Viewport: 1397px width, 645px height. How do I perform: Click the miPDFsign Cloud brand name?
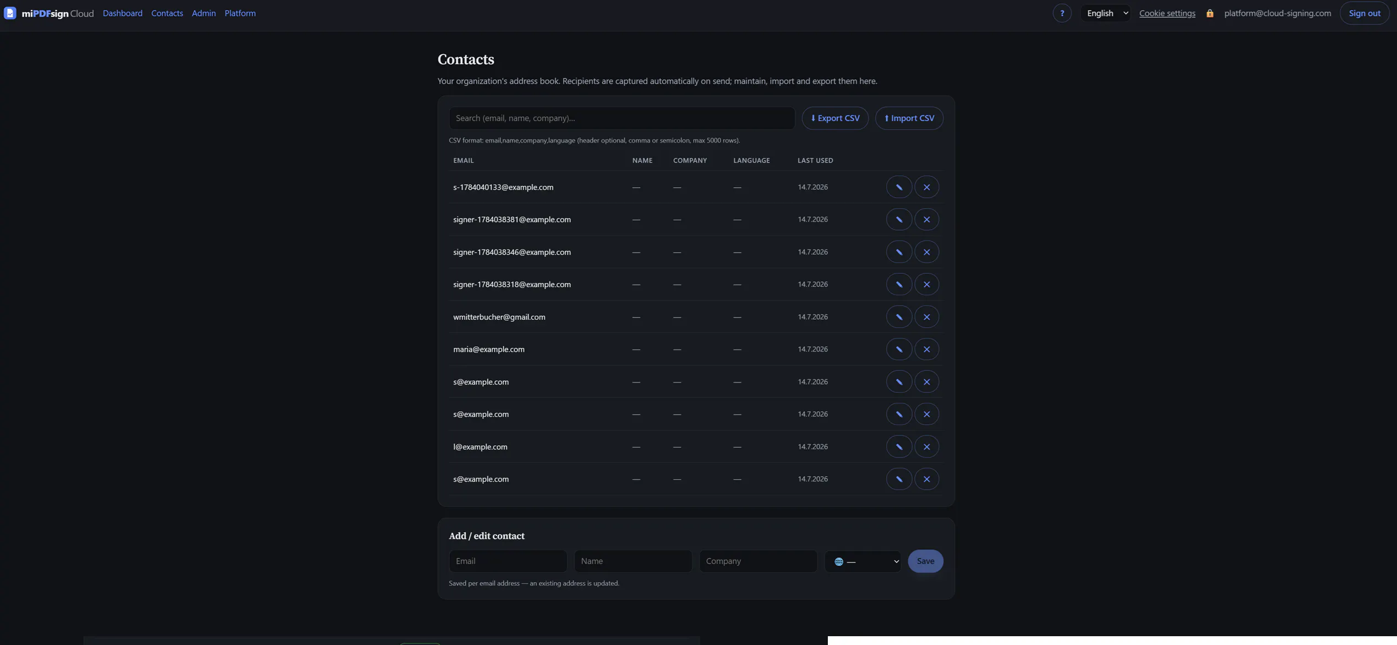pyautogui.click(x=58, y=13)
